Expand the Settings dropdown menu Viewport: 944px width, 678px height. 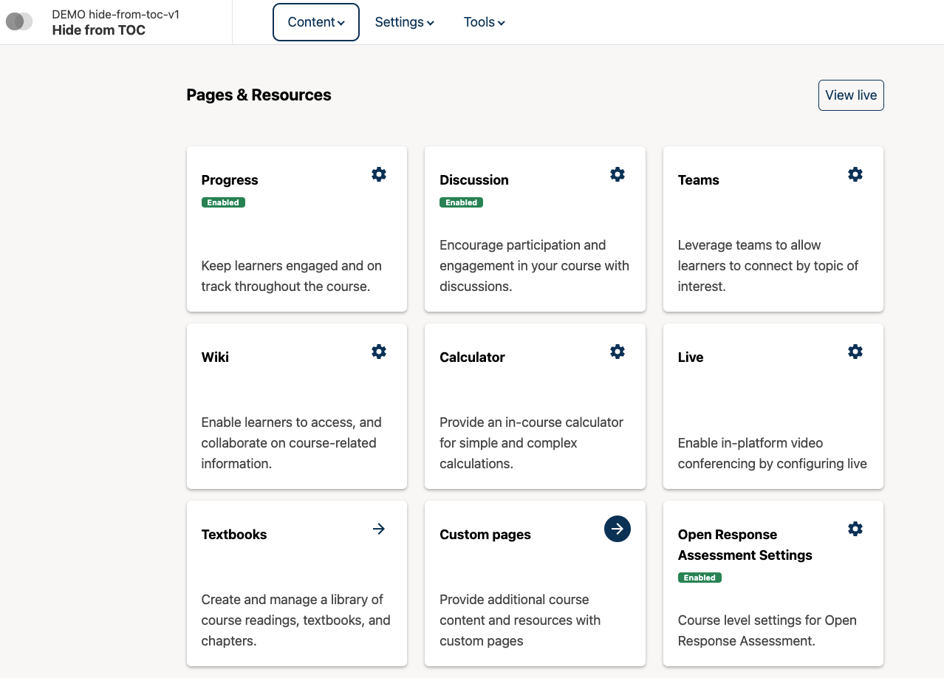coord(404,22)
